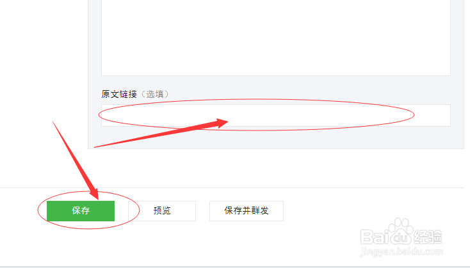The image size is (470, 268).
Task: Click inside the large text area above 原文链接
Action: tap(276, 38)
